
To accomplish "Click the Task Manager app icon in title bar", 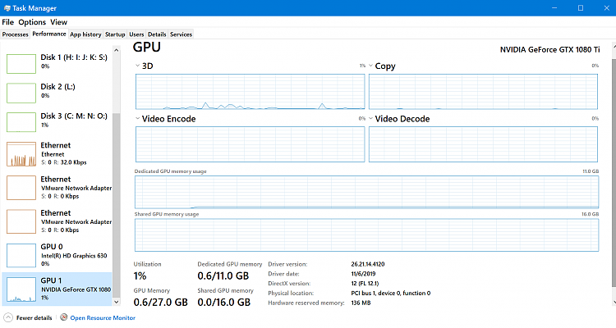I will pos(8,7).
